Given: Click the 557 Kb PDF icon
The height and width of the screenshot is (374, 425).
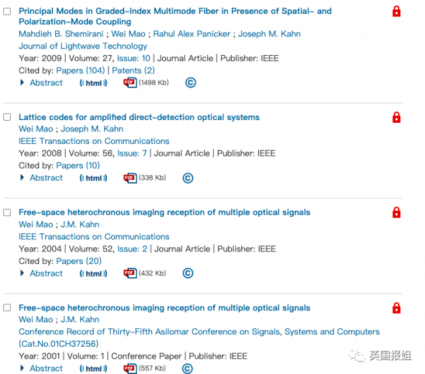Looking at the screenshot, I should coord(129,369).
